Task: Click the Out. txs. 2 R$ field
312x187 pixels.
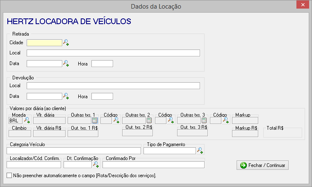Action: [x=137, y=133]
